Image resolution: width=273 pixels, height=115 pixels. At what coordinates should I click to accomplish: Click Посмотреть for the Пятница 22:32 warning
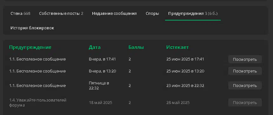coord(245,85)
